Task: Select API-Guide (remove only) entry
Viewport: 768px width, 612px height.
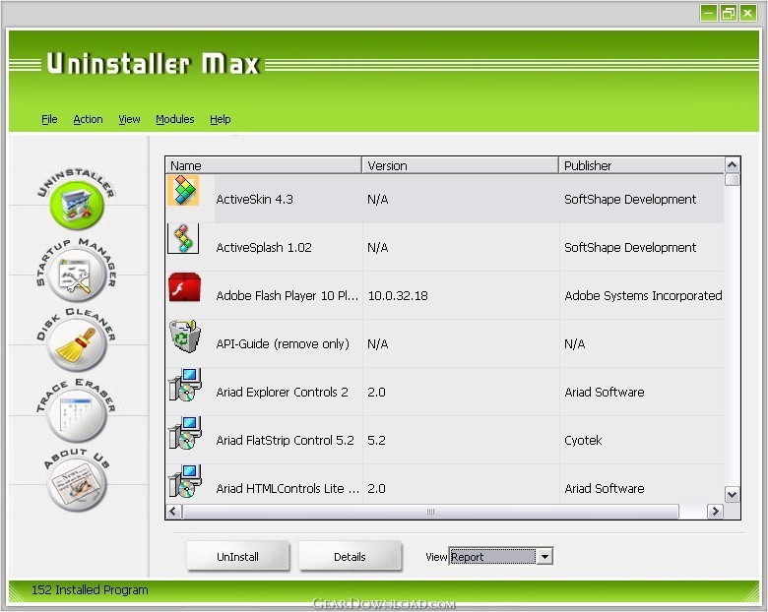Action: (283, 344)
